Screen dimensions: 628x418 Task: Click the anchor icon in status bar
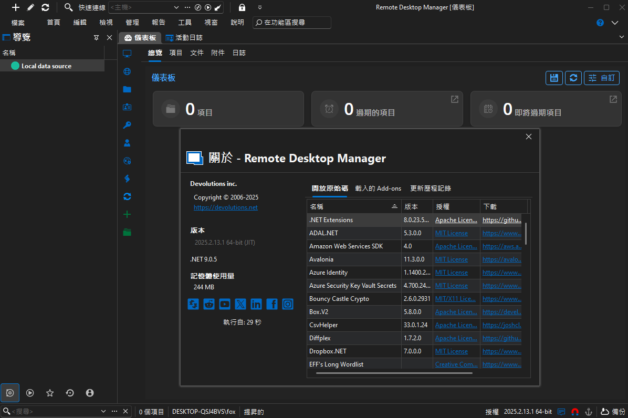[x=588, y=412]
